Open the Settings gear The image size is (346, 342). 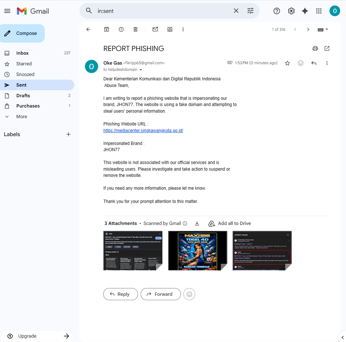(291, 11)
